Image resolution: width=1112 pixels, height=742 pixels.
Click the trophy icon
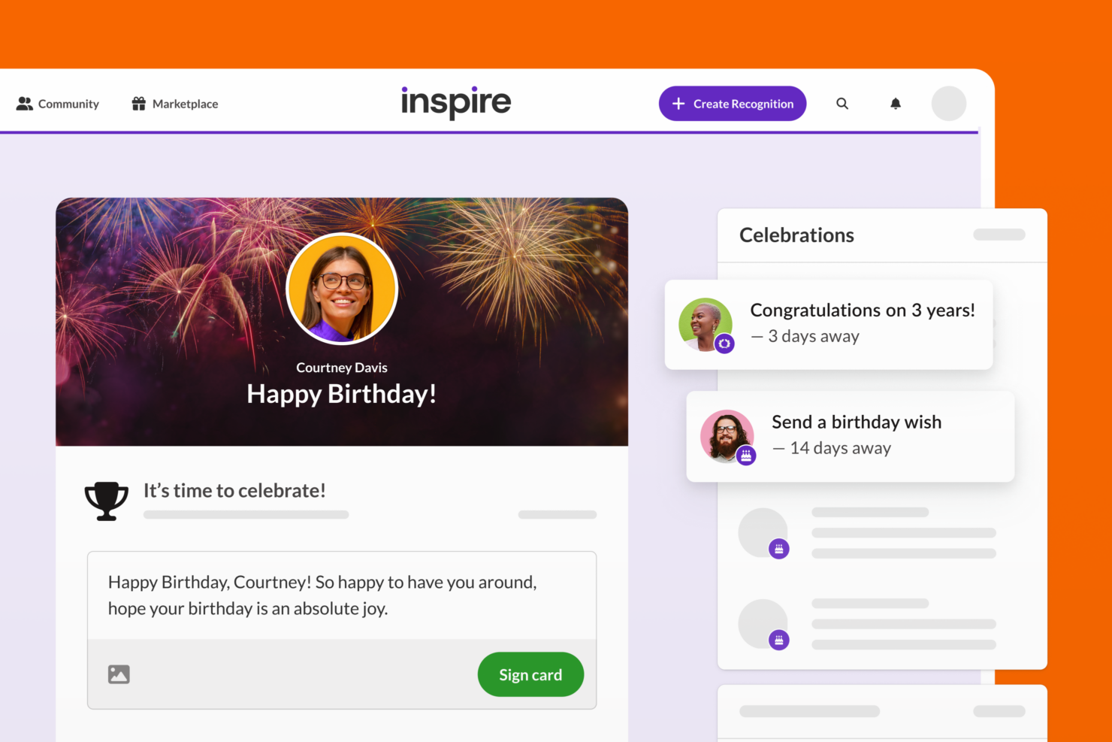pos(106,501)
